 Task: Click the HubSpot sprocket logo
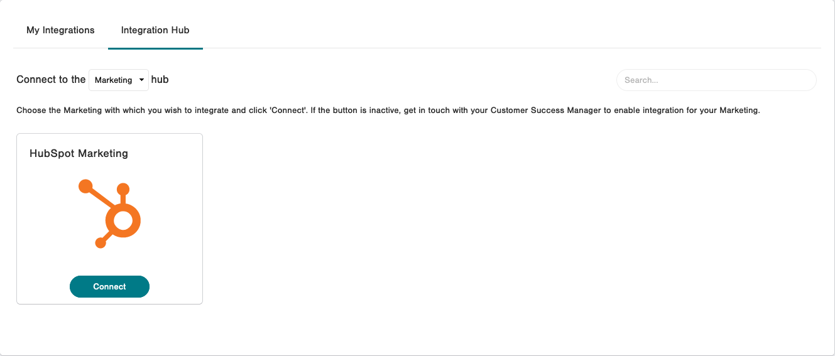pos(109,213)
